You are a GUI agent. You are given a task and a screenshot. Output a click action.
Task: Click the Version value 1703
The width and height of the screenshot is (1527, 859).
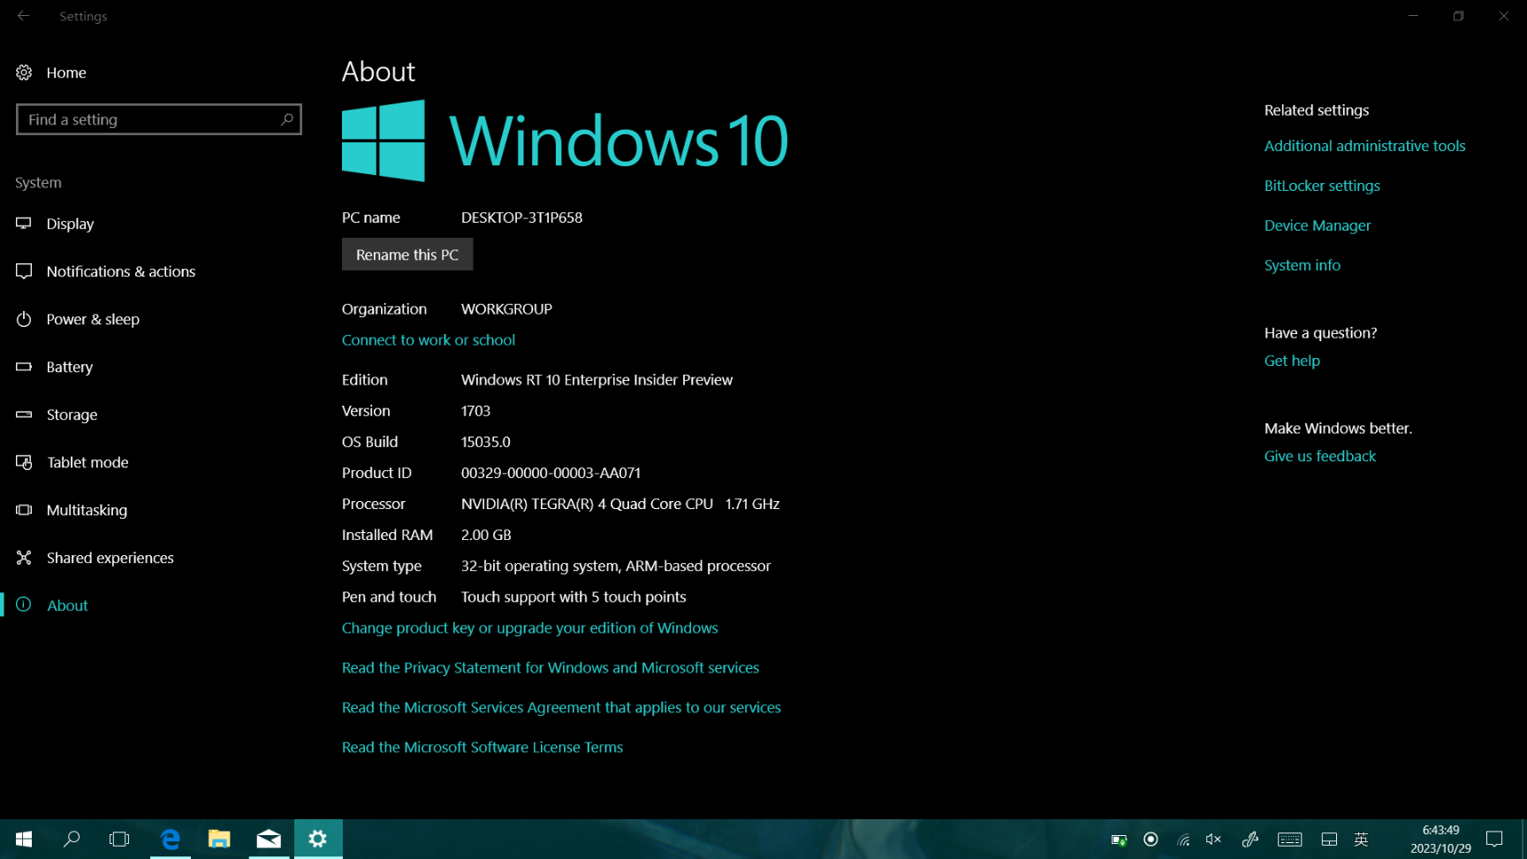tap(475, 411)
